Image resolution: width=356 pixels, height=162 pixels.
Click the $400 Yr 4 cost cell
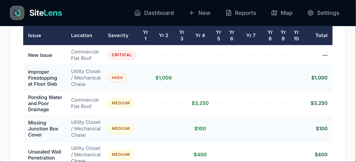point(200,155)
